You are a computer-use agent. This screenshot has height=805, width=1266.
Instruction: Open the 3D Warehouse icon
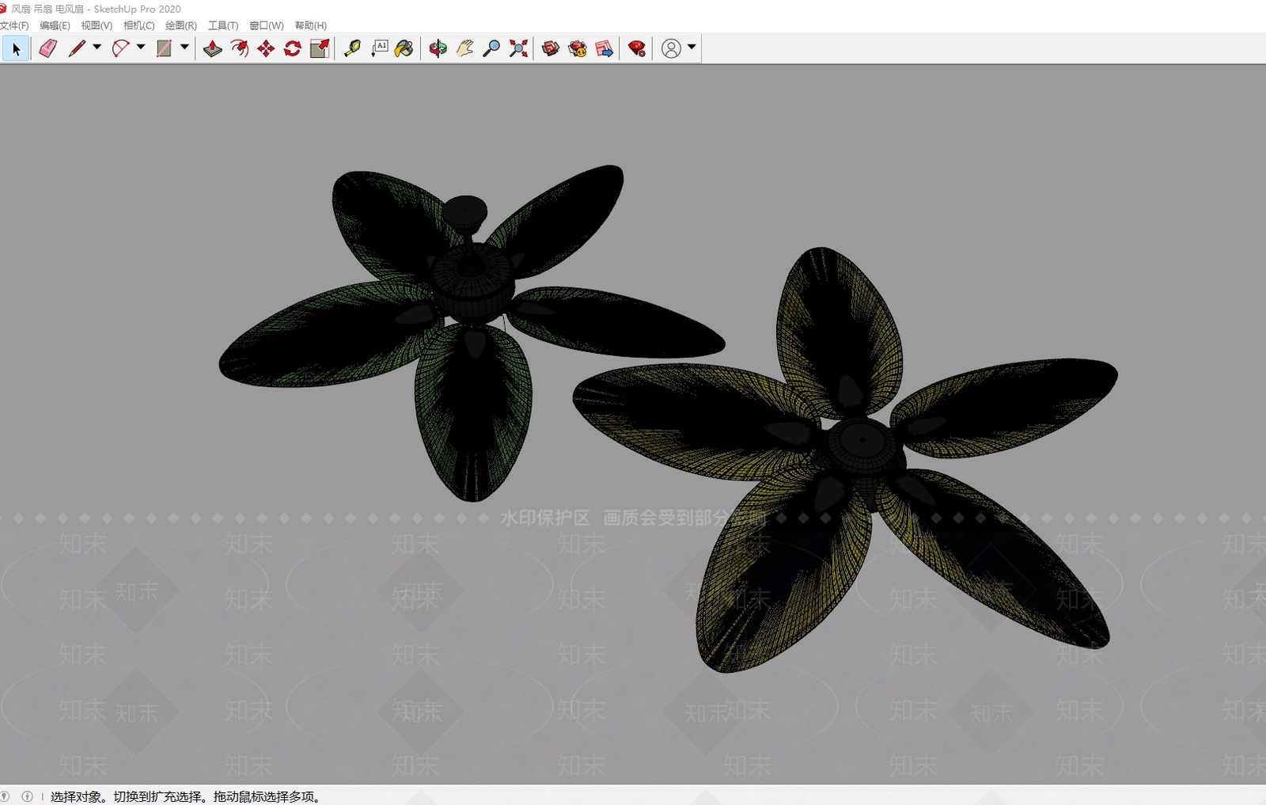pos(551,49)
